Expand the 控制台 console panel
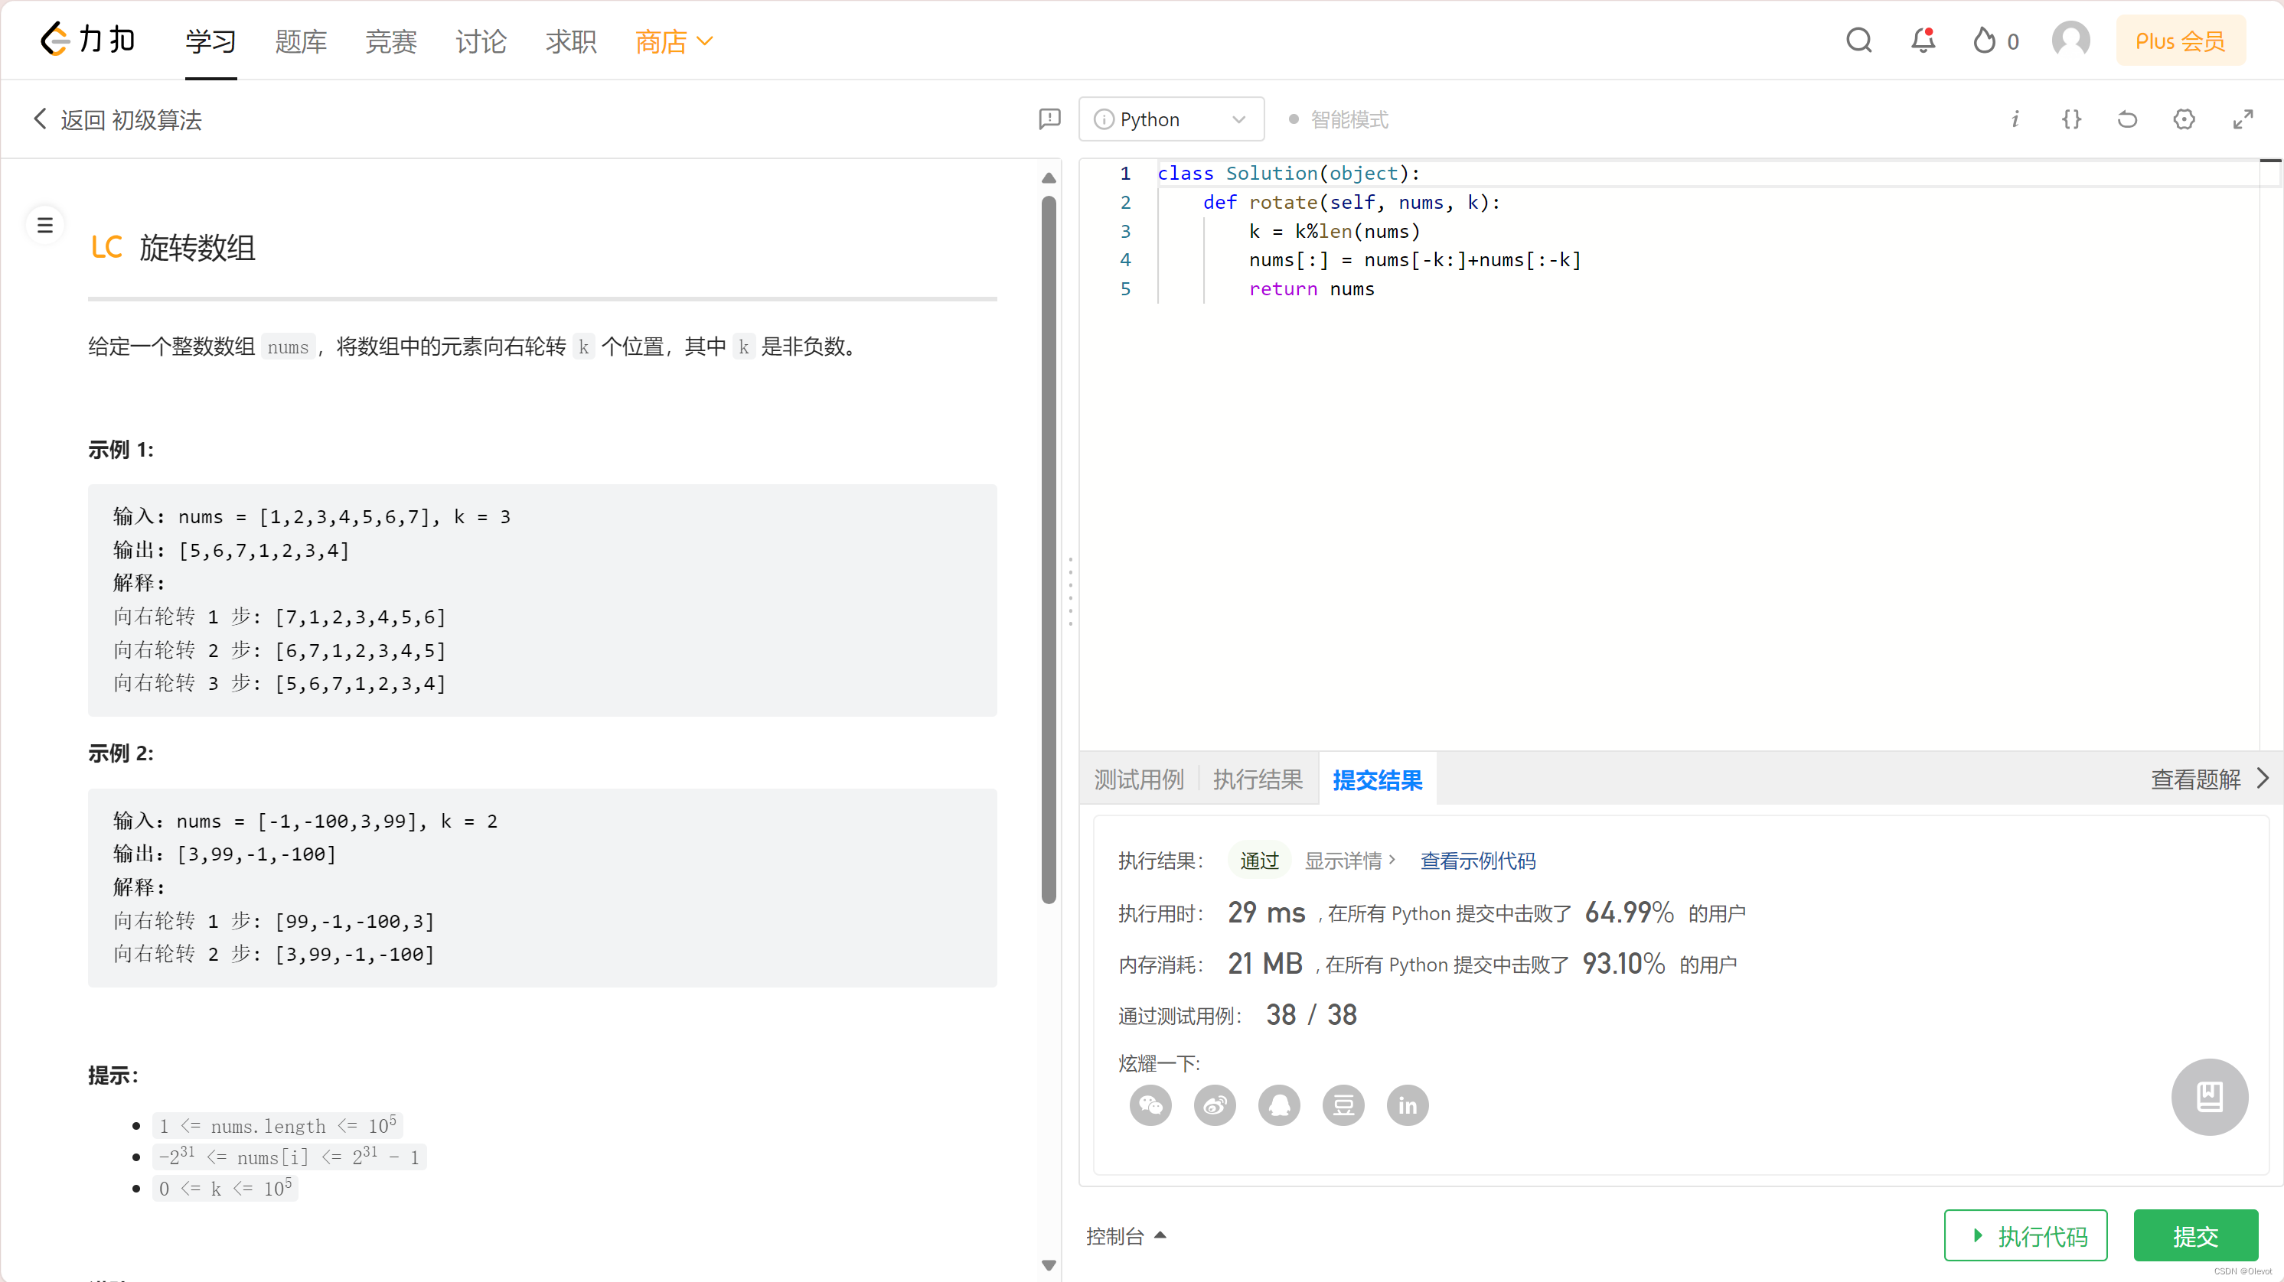Image resolution: width=2284 pixels, height=1282 pixels. [1125, 1236]
